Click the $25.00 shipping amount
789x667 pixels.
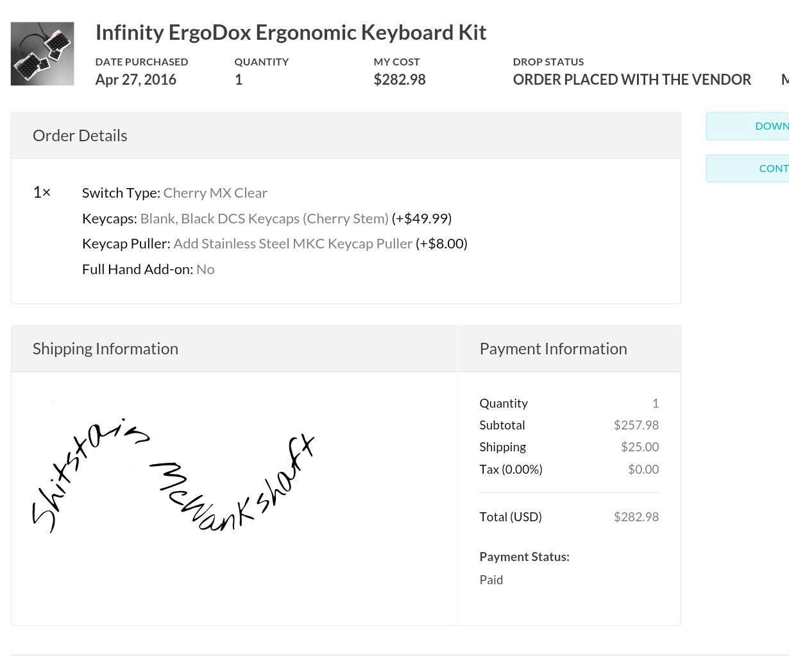point(640,447)
